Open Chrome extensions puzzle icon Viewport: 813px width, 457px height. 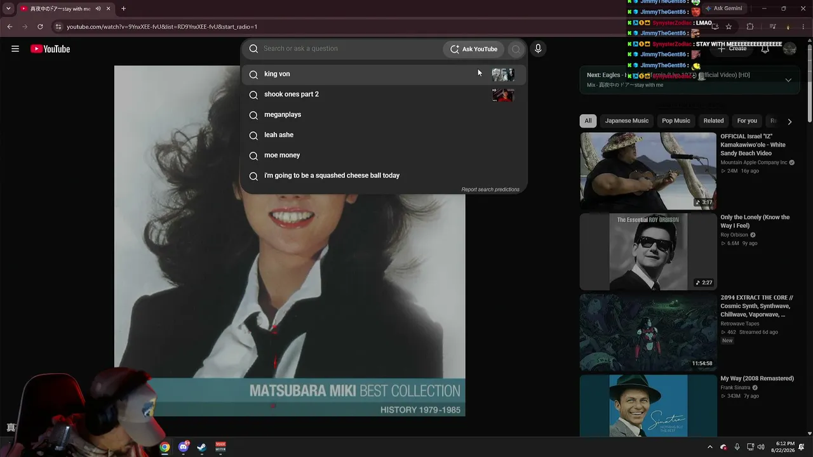(750, 27)
